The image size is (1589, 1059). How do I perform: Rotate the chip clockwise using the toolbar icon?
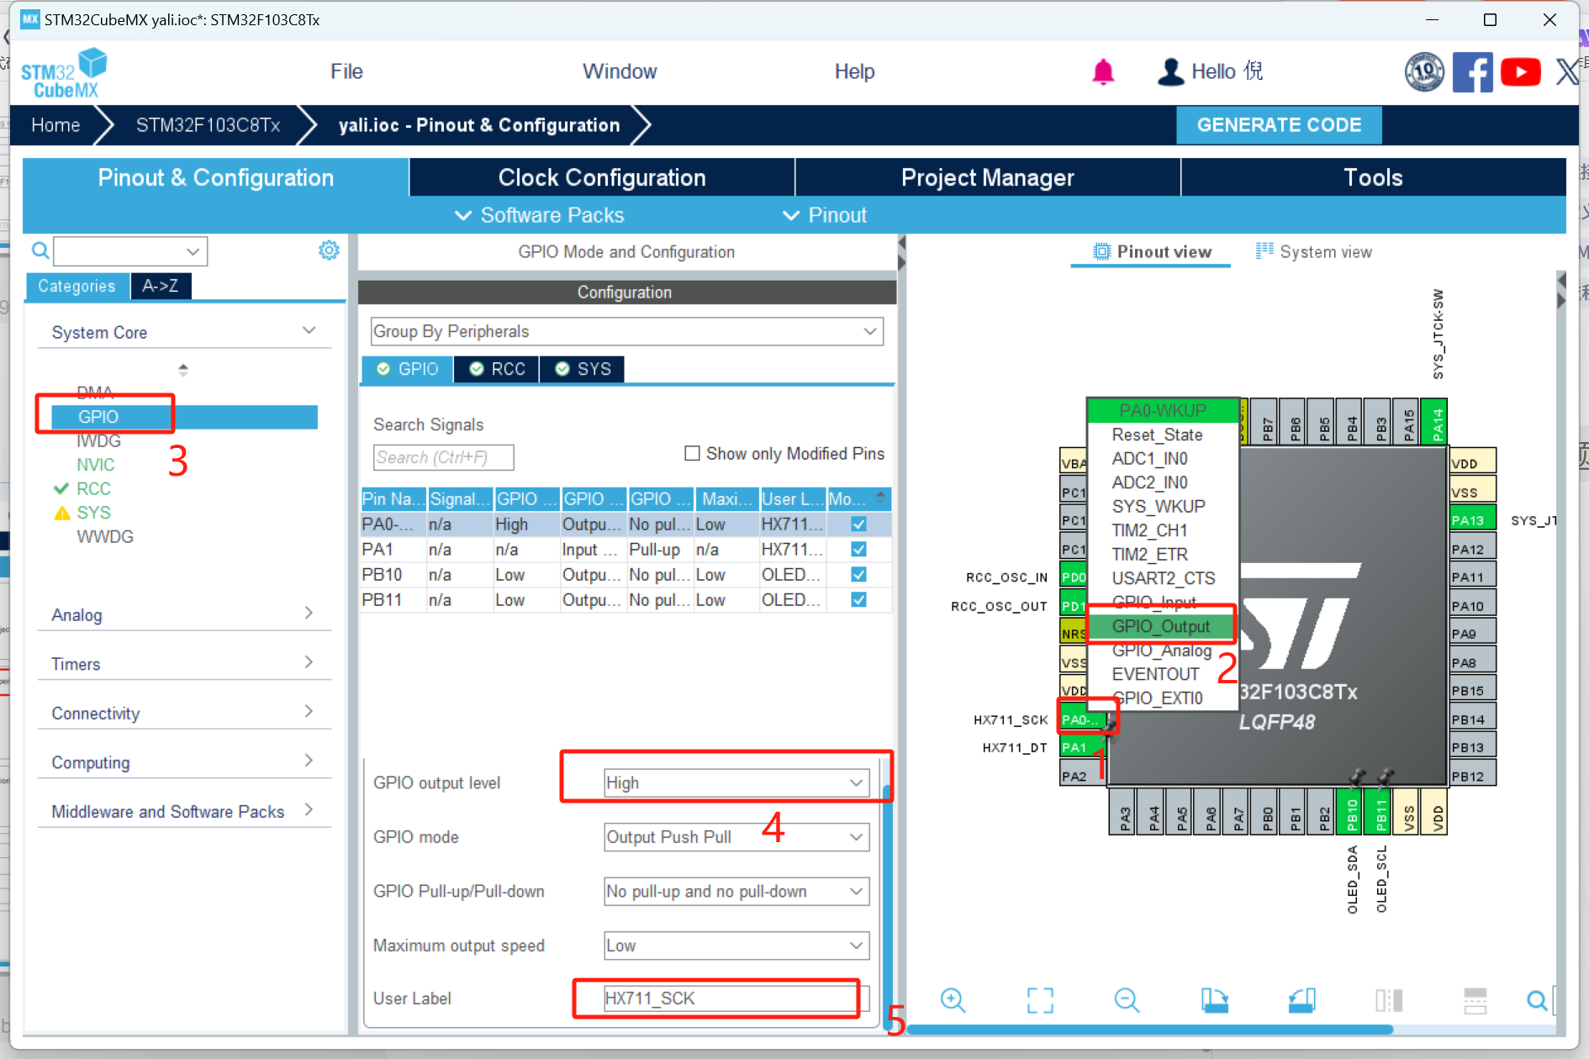(1214, 1000)
